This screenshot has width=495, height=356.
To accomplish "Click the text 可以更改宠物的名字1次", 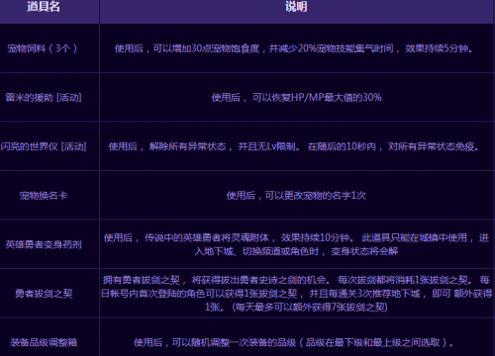I will coord(316,196).
